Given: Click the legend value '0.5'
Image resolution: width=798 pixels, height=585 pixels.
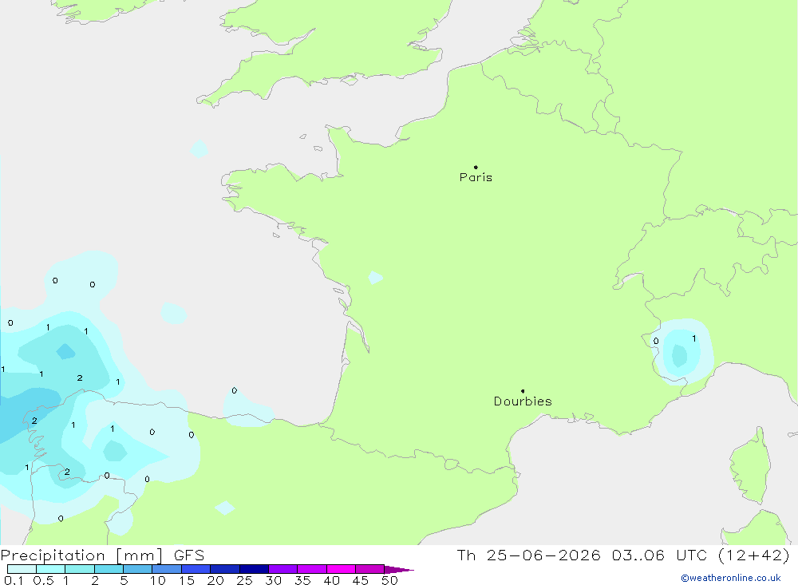Looking at the screenshot, I should tap(43, 580).
